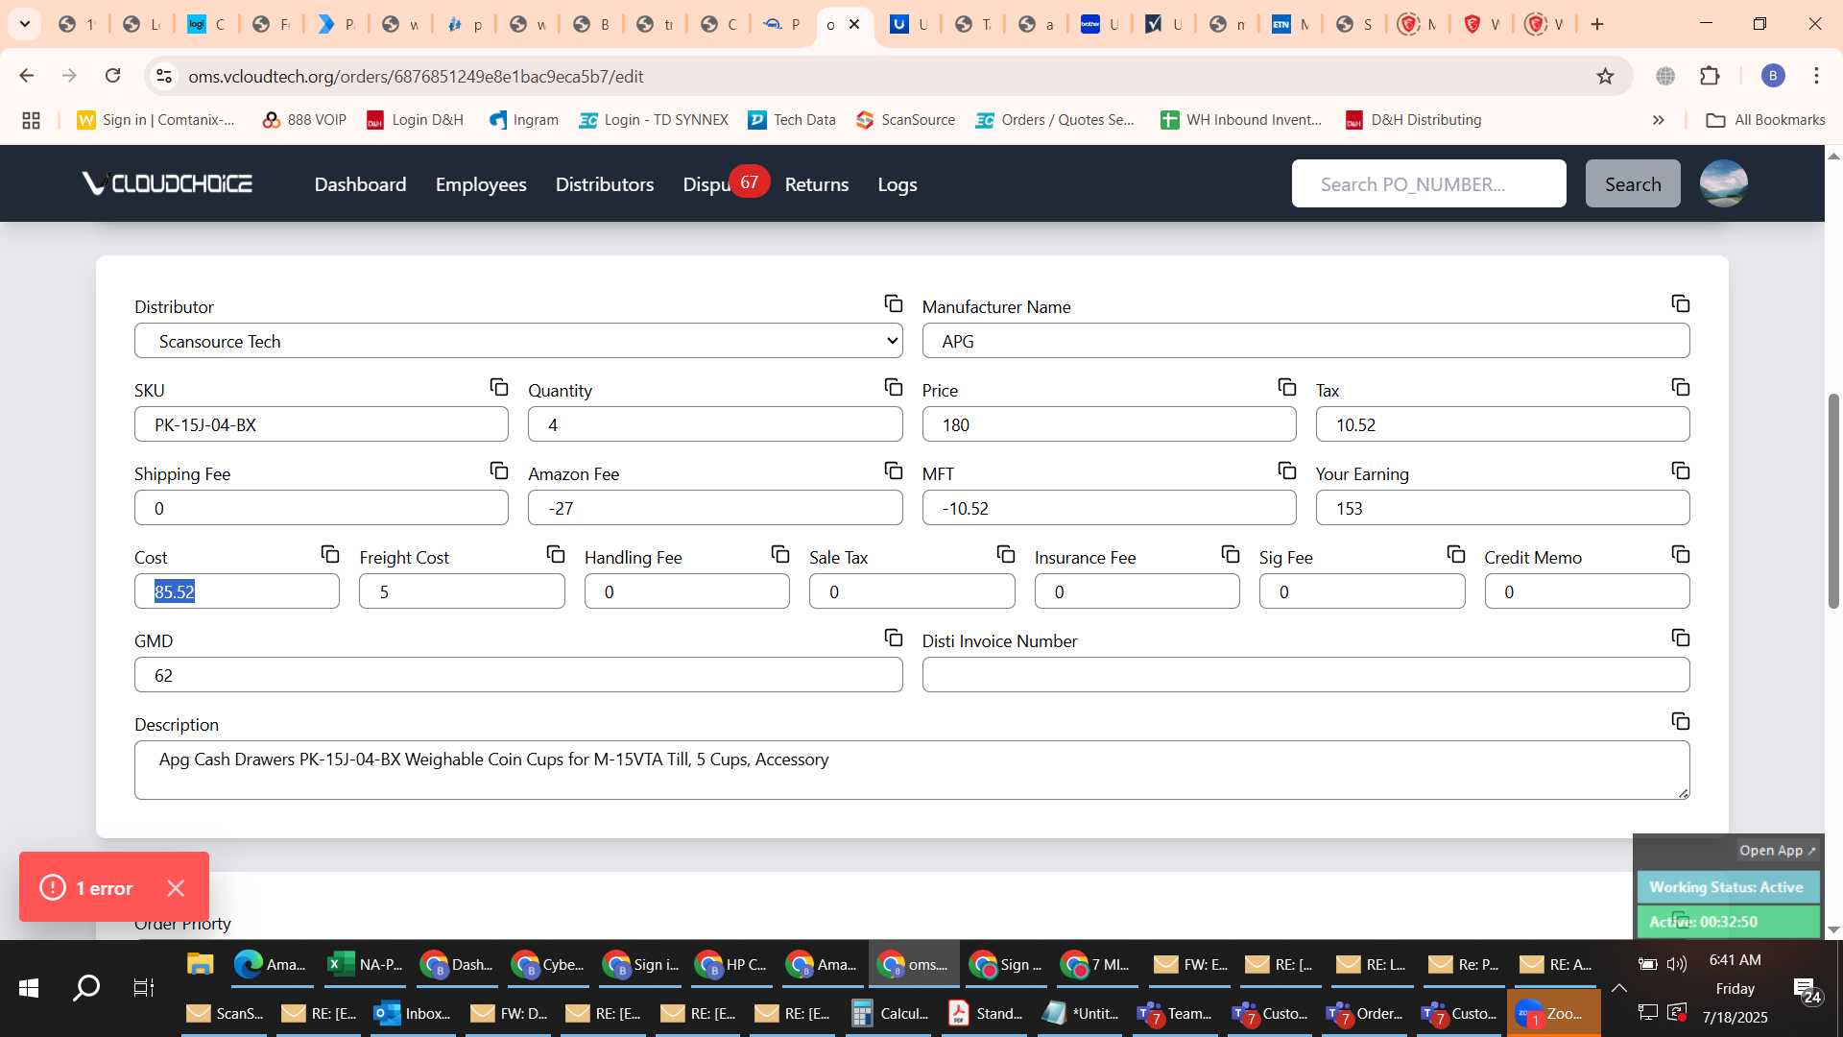
Task: Copy the Handling Fee value
Action: pyautogui.click(x=779, y=554)
